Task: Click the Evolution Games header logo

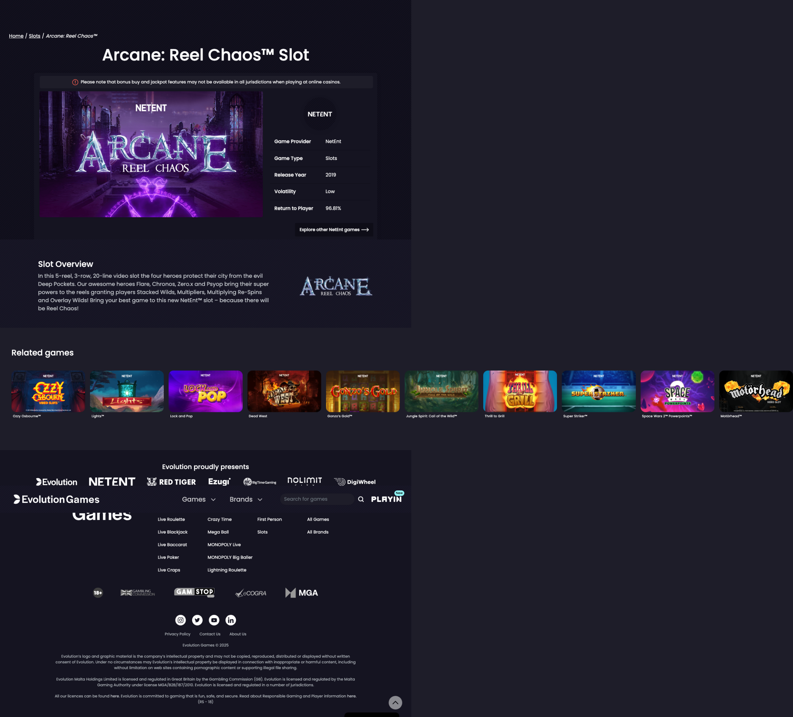Action: [56, 499]
